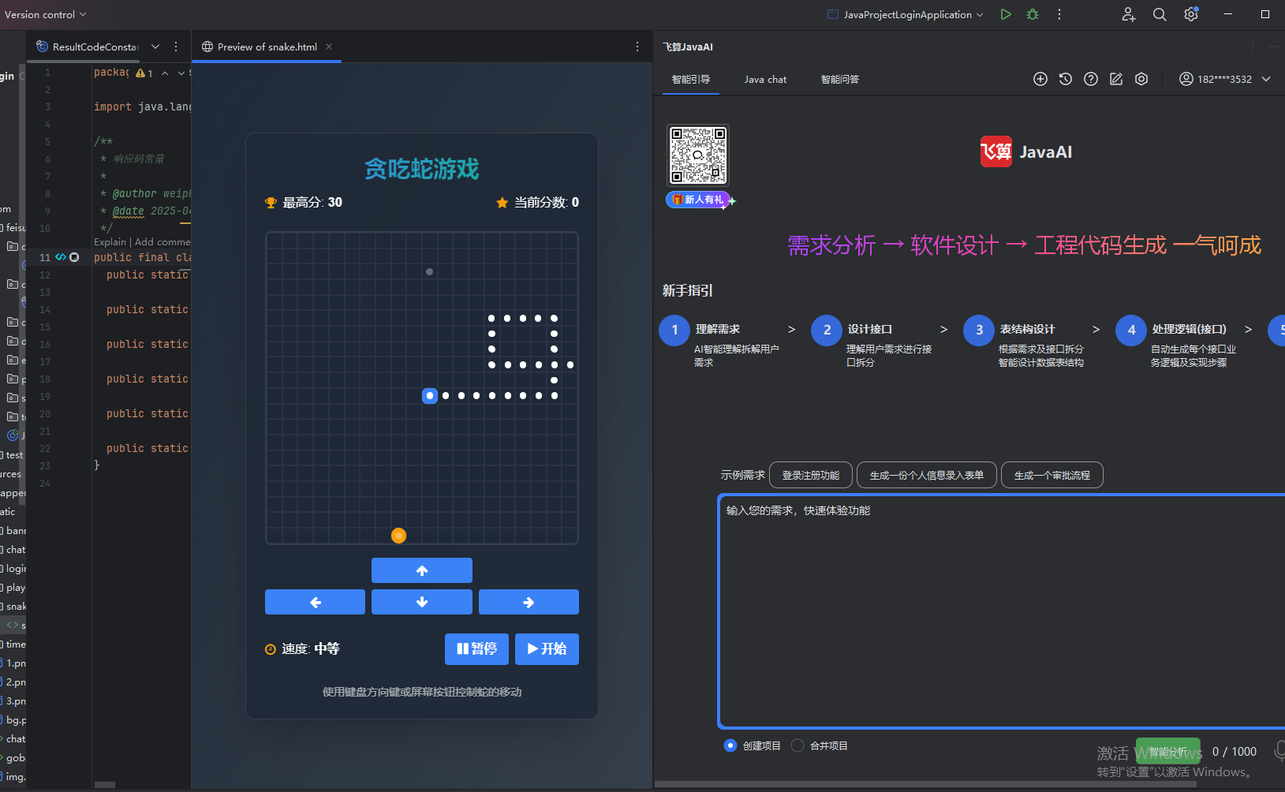Open the Version control dropdown
This screenshot has height=792, width=1285.
[45, 14]
